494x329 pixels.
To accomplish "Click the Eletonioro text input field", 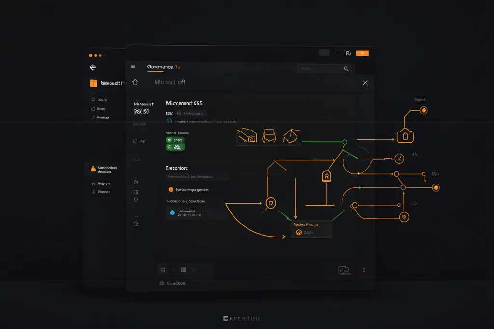I will coord(197,177).
